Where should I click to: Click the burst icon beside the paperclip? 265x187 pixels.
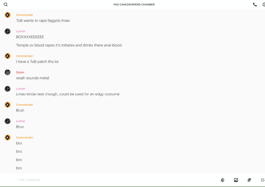[x=263, y=180]
